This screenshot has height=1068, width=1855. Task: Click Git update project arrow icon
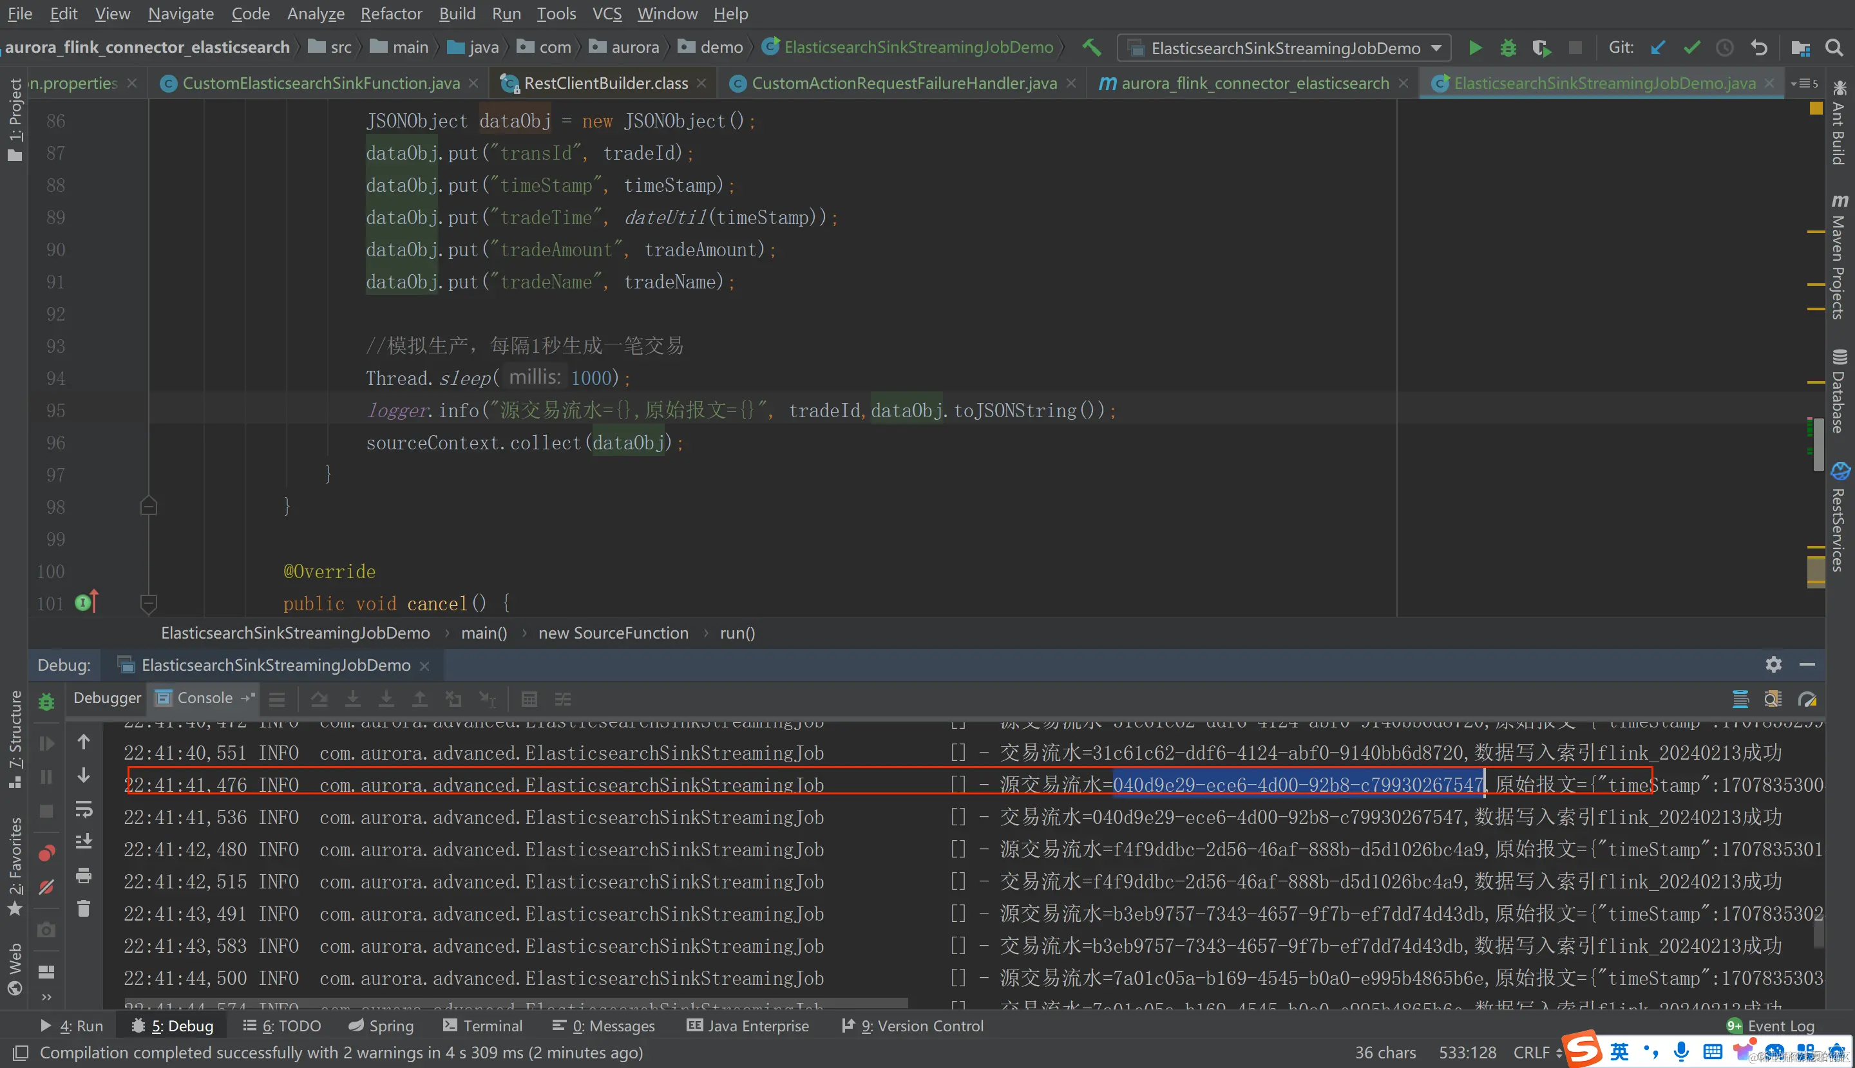pos(1658,48)
